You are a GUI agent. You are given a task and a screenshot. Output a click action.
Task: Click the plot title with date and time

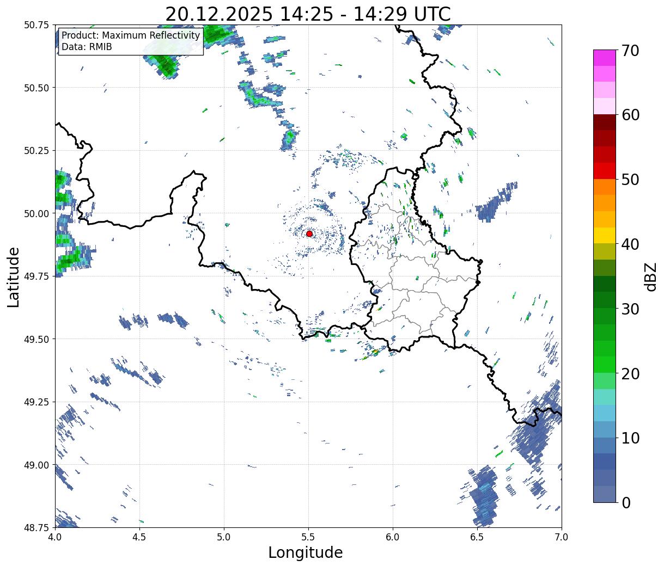tap(308, 14)
